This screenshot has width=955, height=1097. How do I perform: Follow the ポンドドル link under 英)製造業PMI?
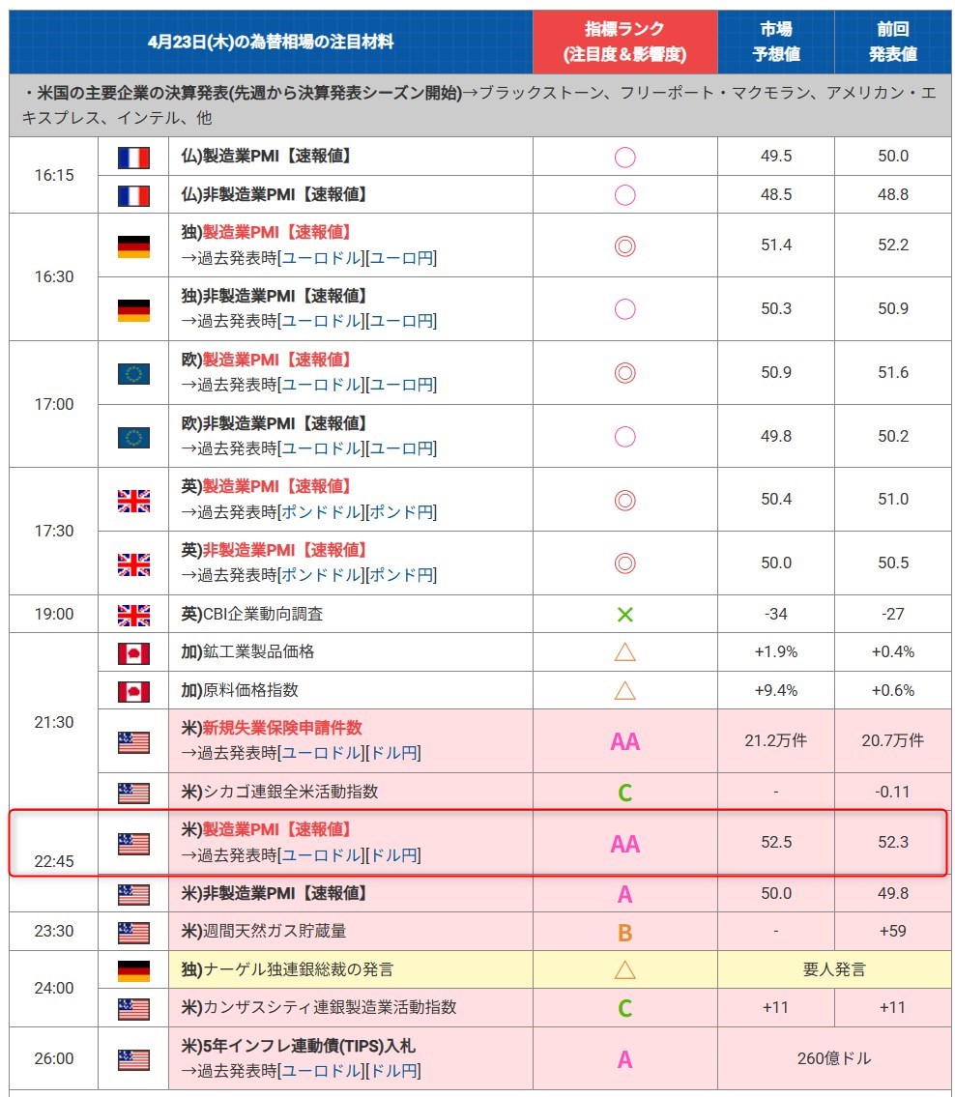click(322, 512)
